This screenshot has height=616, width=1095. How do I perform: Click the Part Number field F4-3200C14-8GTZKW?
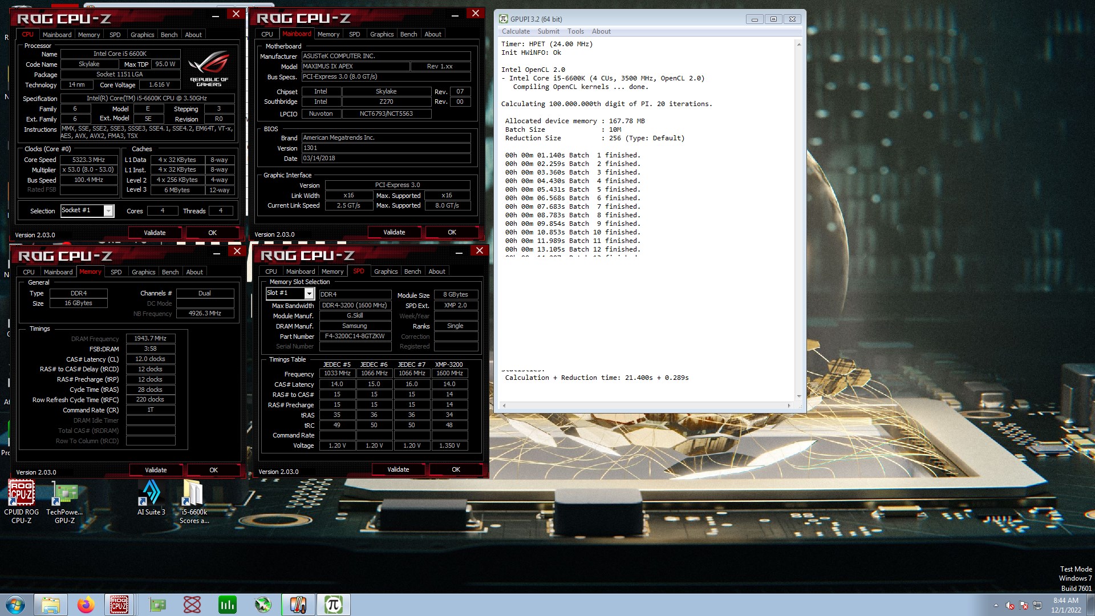coord(355,337)
